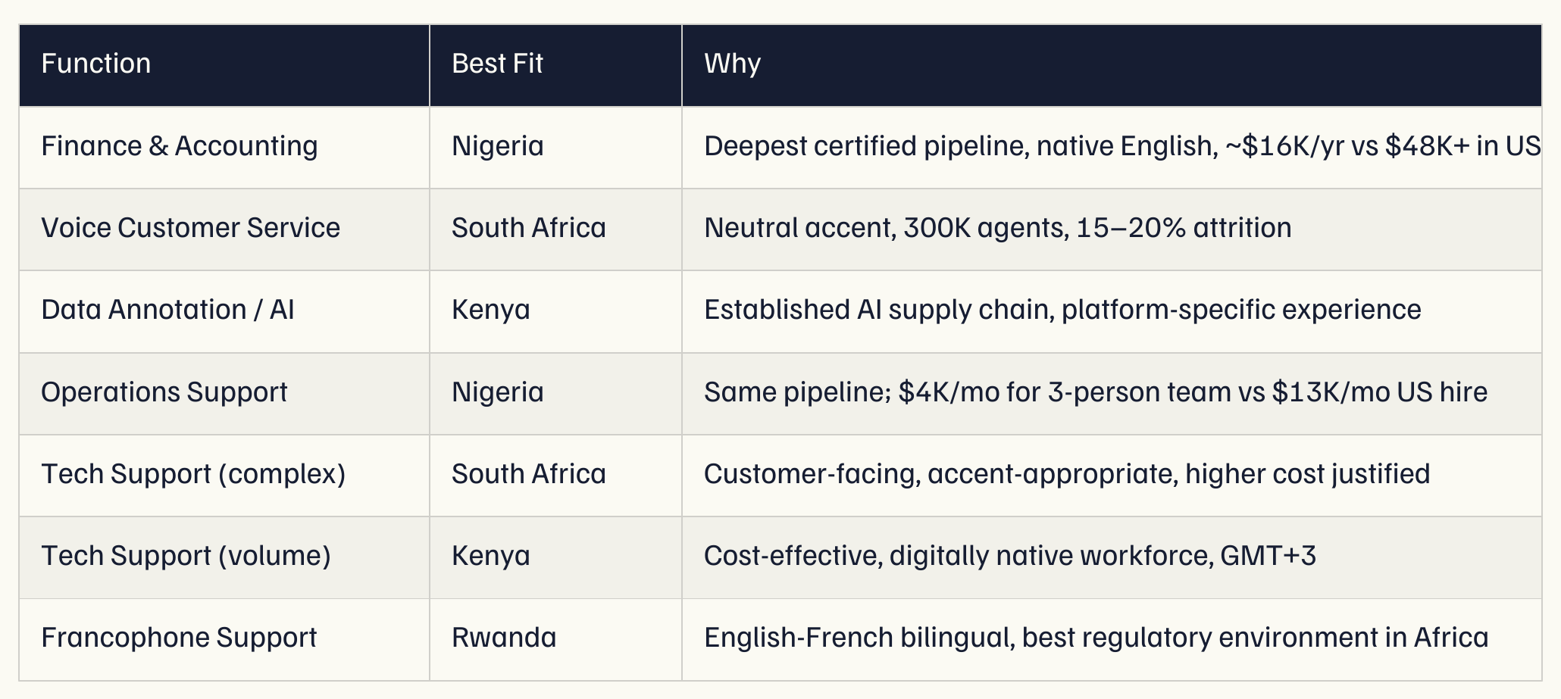Select the Tech Support (volume) cell
This screenshot has height=699, width=1561.
click(x=224, y=557)
